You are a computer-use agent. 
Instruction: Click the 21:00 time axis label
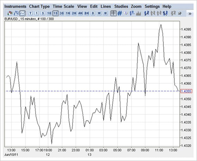(x=62, y=150)
